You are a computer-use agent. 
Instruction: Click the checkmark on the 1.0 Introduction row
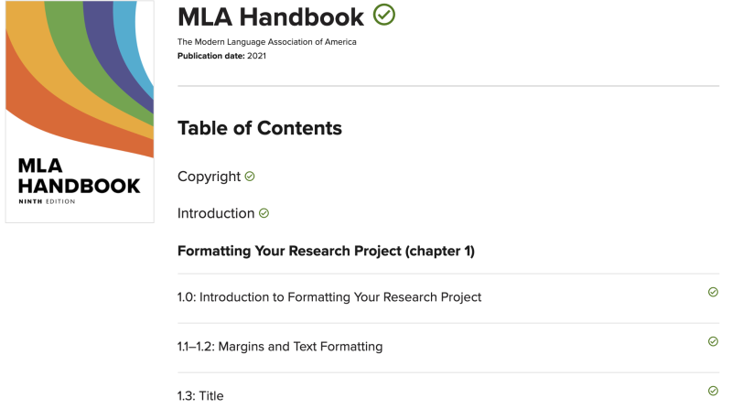[x=713, y=293]
